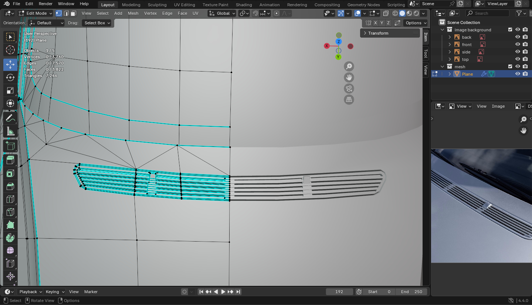Viewport: 532px width, 305px height.
Task: Click the outliner Search field
Action: click(487, 13)
